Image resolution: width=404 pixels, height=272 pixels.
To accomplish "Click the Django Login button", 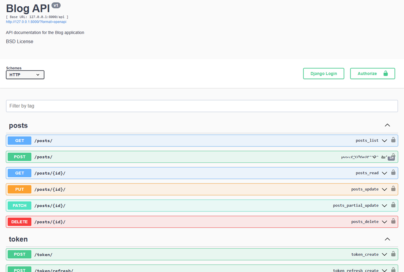I will click(323, 73).
